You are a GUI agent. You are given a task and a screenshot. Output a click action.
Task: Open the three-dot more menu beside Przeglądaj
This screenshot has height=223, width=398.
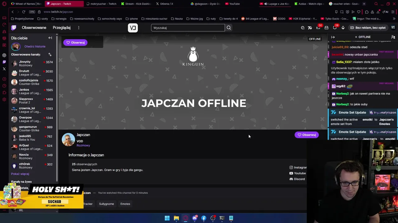click(79, 28)
